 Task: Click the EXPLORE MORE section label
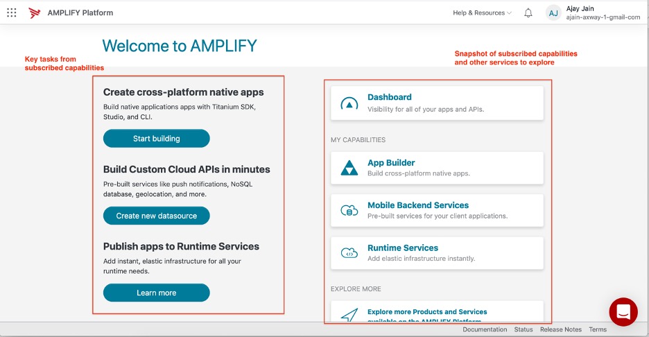point(356,289)
